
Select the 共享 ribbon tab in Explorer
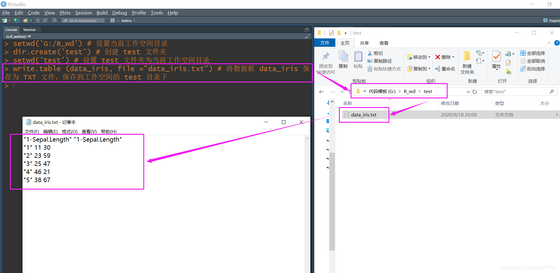point(364,43)
